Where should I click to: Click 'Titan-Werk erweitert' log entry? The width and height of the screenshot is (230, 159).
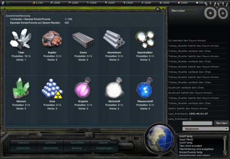pyautogui.click(x=190, y=146)
